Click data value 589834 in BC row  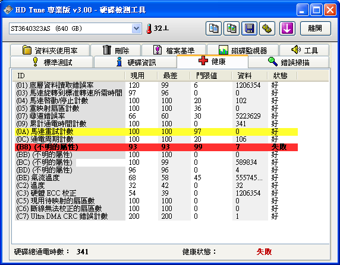click(246, 162)
